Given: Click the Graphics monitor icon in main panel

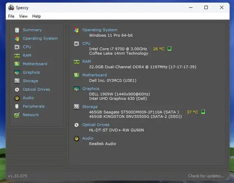Looking at the screenshot, I should pos(76,89).
